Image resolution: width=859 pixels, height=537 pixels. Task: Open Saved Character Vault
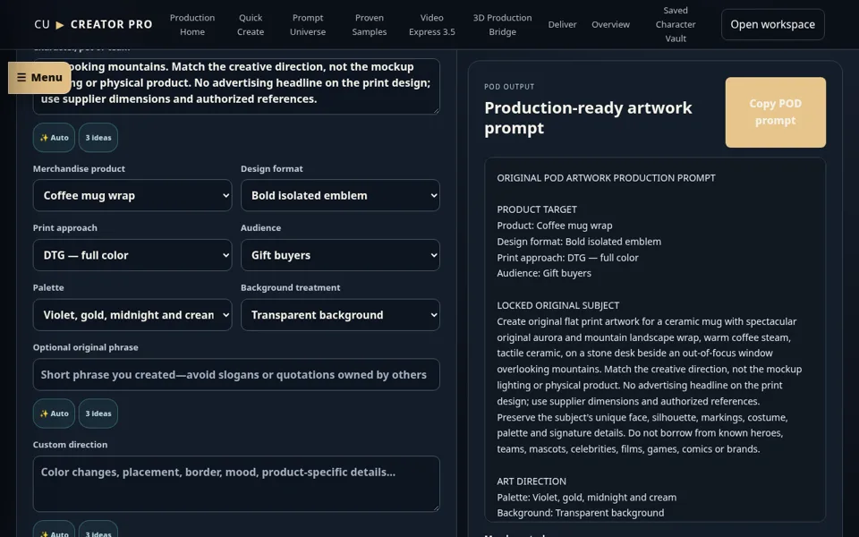click(676, 25)
